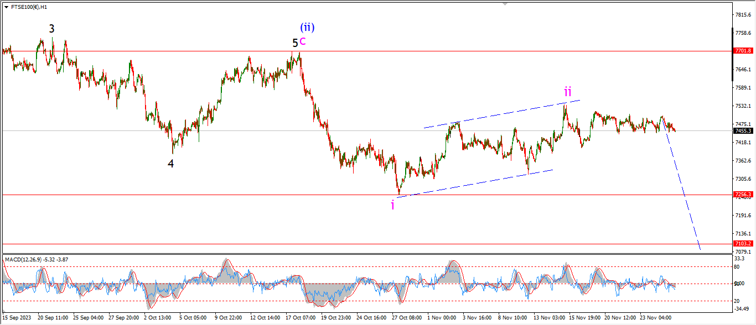Click the current price 7455.3 label
The width and height of the screenshot is (756, 325).
pos(743,131)
